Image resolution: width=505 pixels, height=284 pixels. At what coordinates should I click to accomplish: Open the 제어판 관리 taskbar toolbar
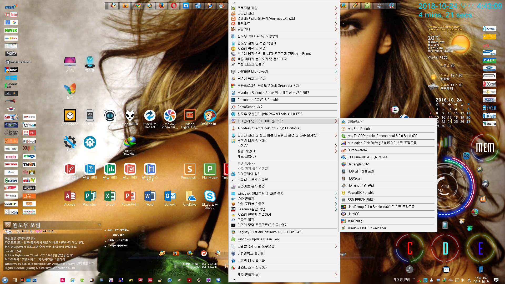click(x=402, y=280)
